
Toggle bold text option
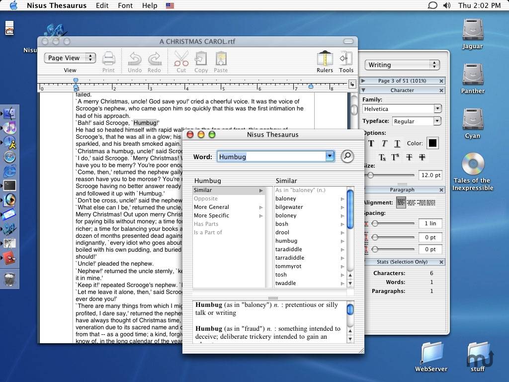pyautogui.click(x=371, y=143)
